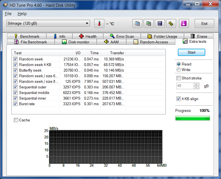
Task: Select the Write radio button
Action: [x=179, y=70]
